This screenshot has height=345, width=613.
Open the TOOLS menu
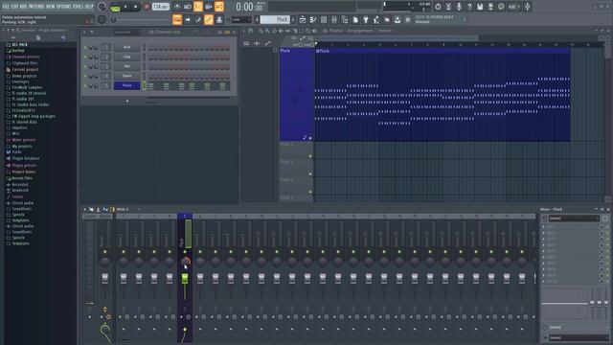pyautogui.click(x=79, y=7)
